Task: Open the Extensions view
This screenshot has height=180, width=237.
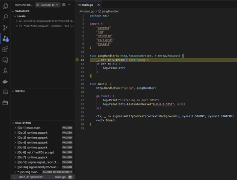Action: 5,49
